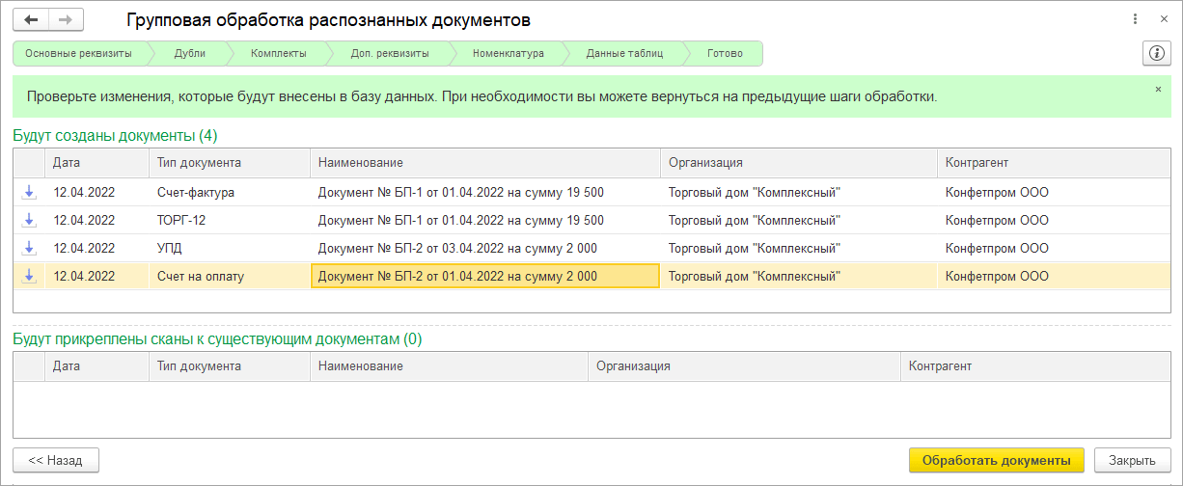
Task: Click the forward navigation arrow
Action: pyautogui.click(x=66, y=20)
